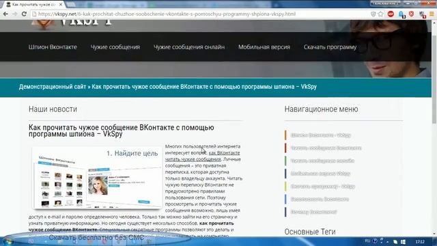
Task: Open 'Шпион Вконтакте' menu item
Action: pyautogui.click(x=53, y=47)
